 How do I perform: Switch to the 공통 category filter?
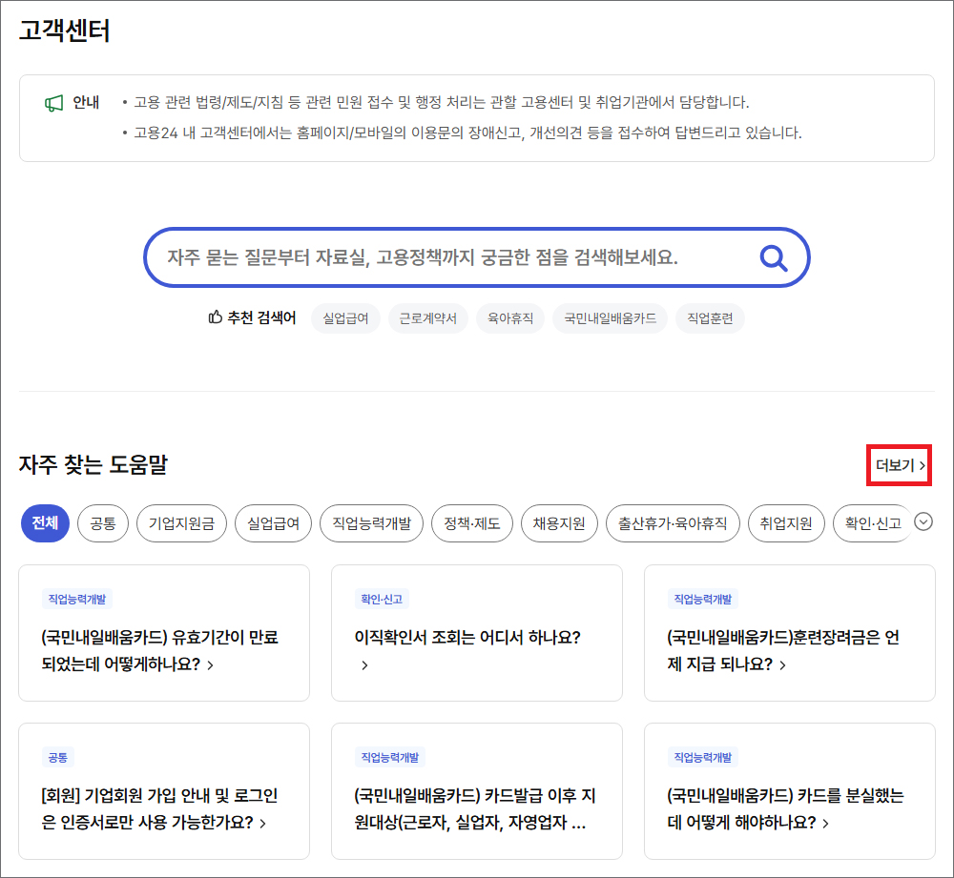(x=102, y=522)
